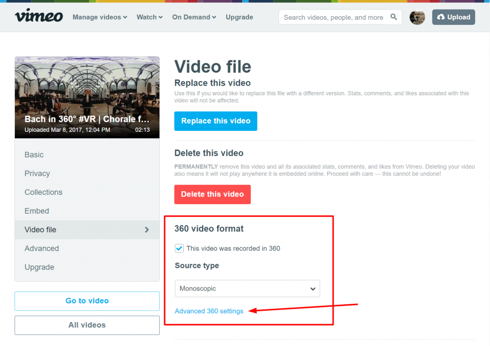The height and width of the screenshot is (346, 490).
Task: Open the user profile avatar
Action: click(x=417, y=17)
